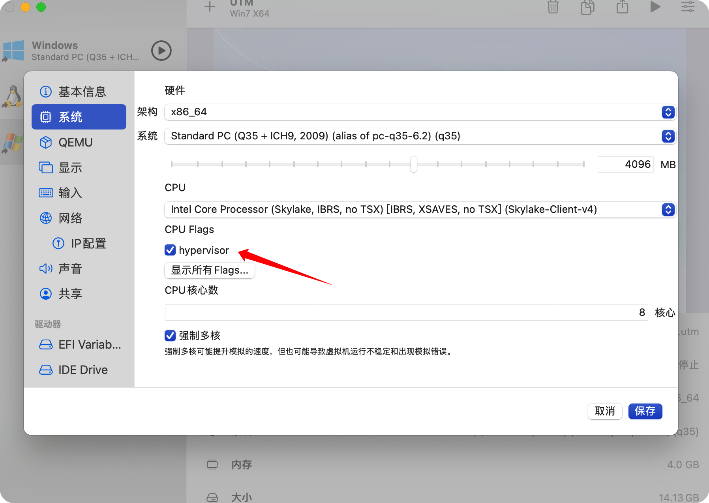The height and width of the screenshot is (503, 709).
Task: Click the trash delete icon in toolbar
Action: coord(553,7)
